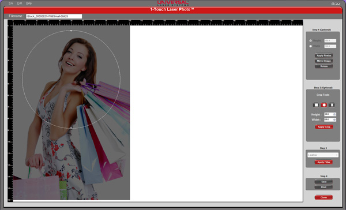Image resolution: width=346 pixels, height=210 pixels.
Task: Click the Rotate button
Action: pyautogui.click(x=324, y=66)
